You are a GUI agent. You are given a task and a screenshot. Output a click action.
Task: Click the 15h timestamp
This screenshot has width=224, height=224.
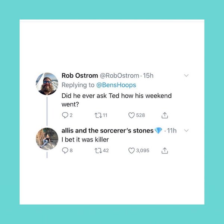pyautogui.click(x=148, y=75)
